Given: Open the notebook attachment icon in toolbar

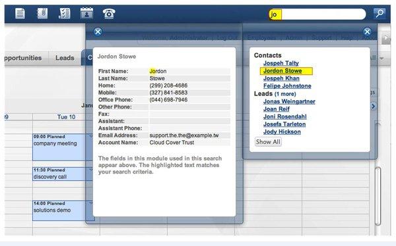Looking at the screenshot, I should (x=42, y=13).
